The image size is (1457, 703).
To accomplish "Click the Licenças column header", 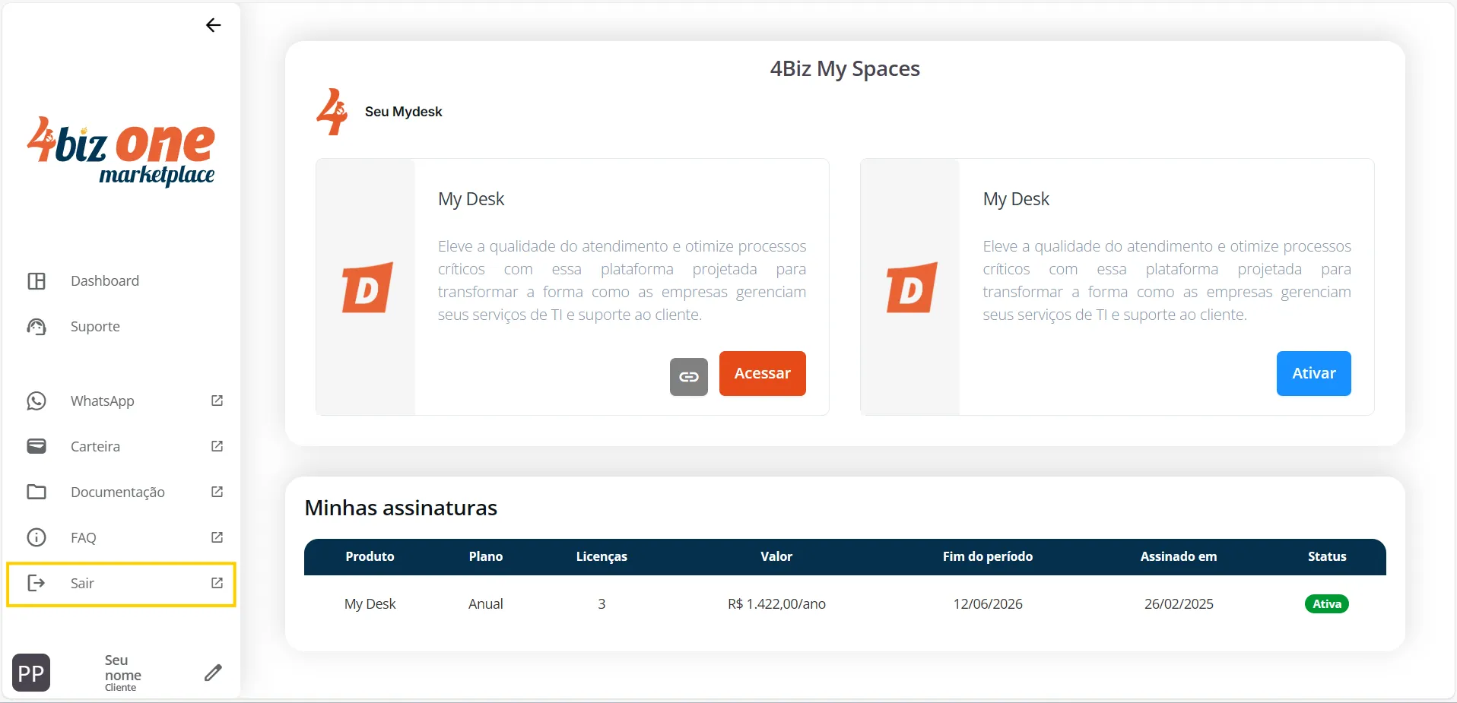I will click(x=602, y=556).
